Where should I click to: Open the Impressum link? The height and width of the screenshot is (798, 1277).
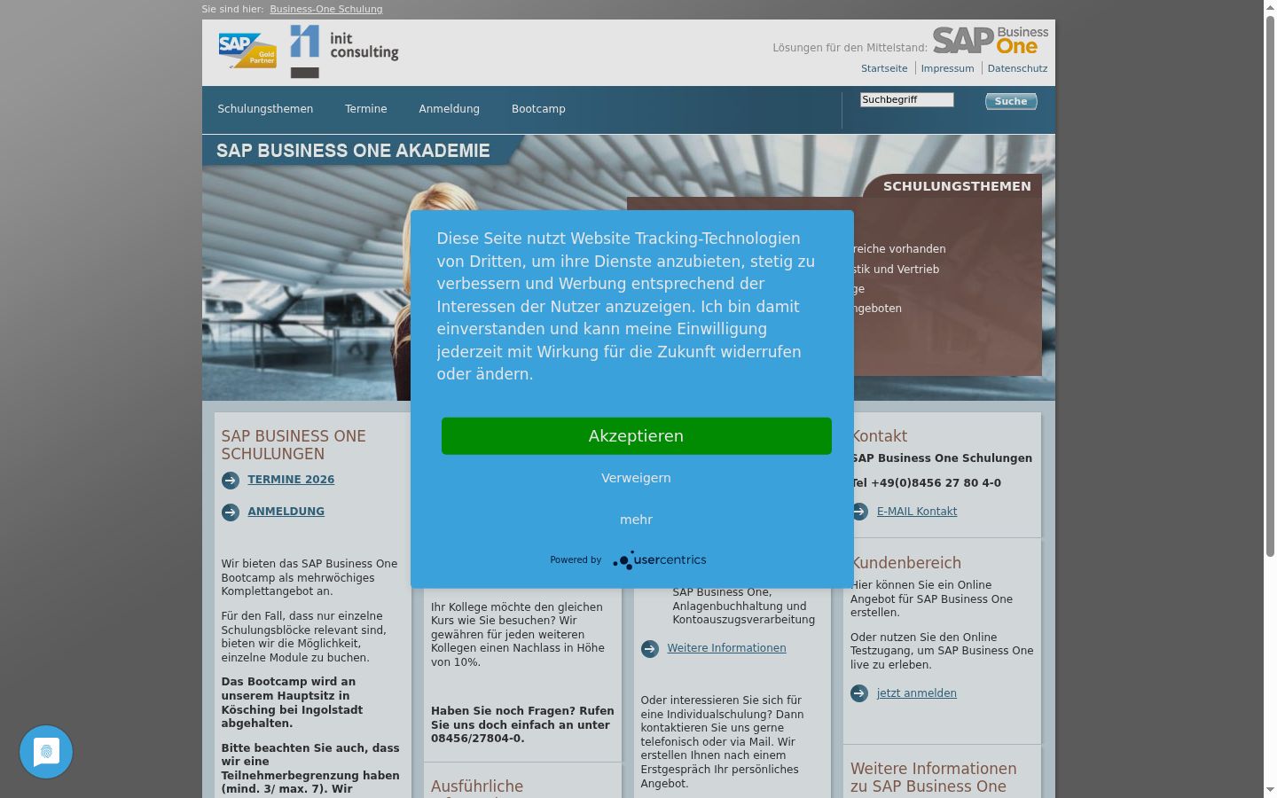[947, 68]
